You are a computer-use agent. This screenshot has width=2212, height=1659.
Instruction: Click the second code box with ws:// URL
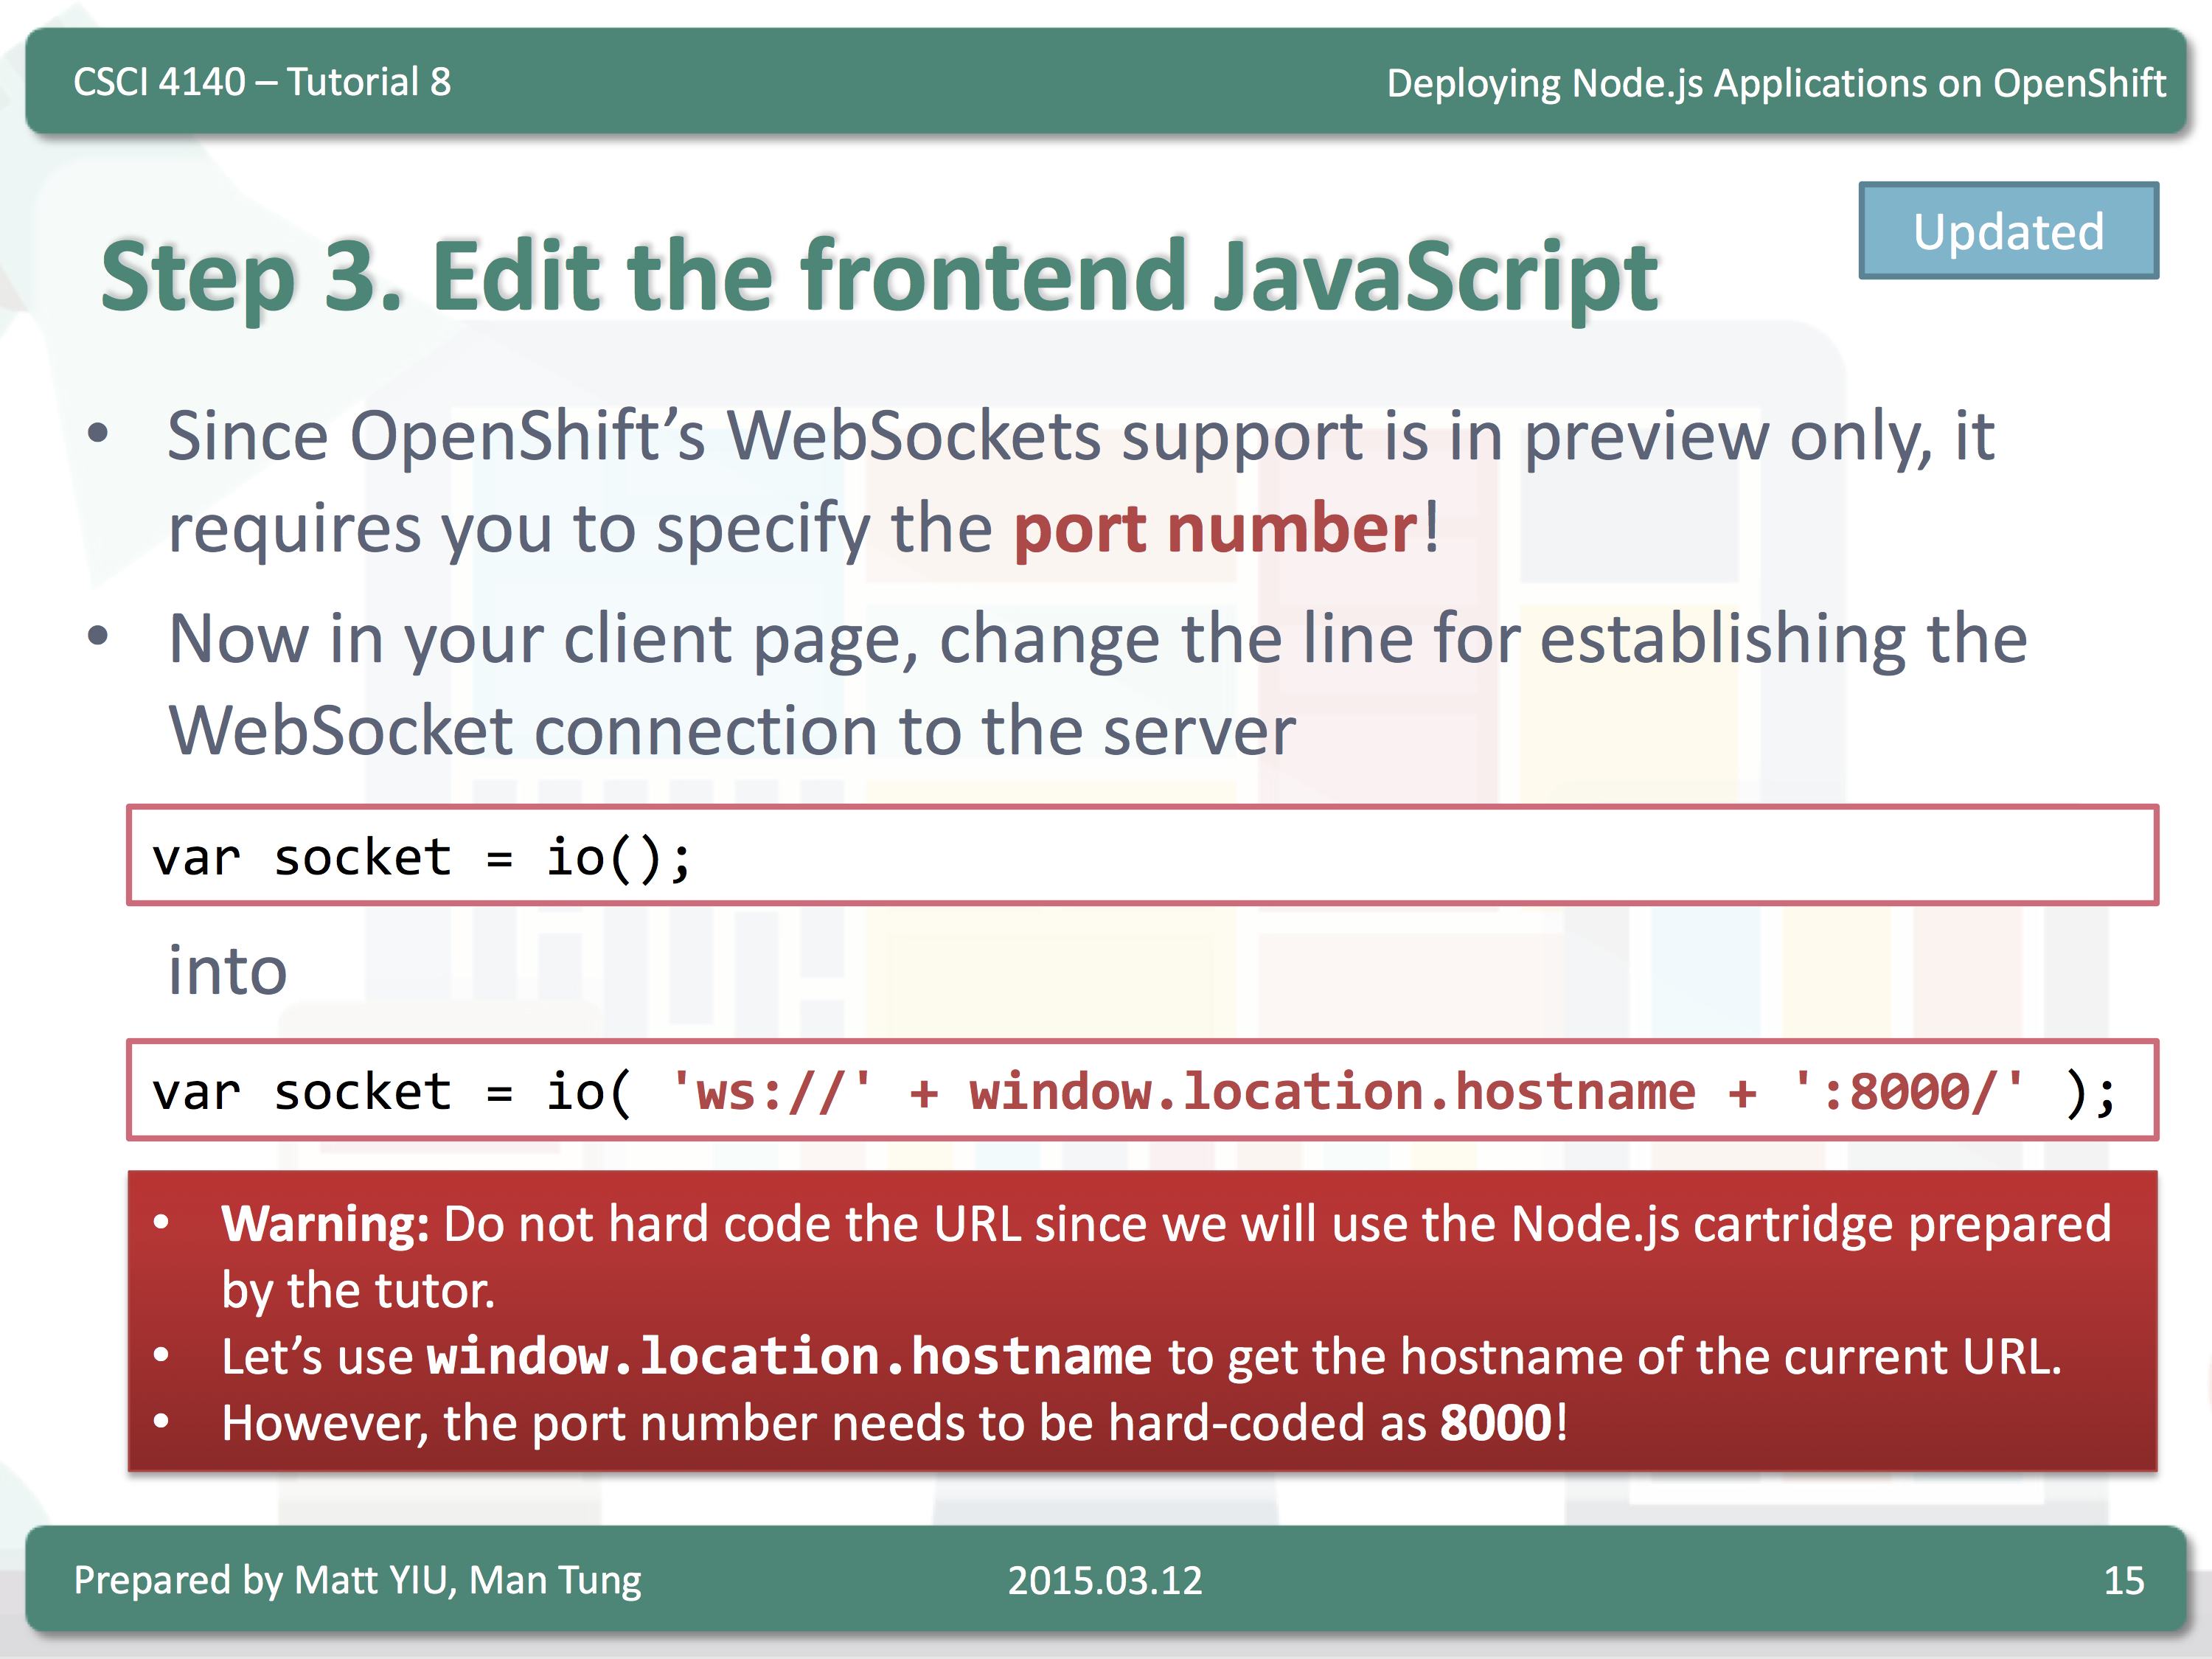1142,1090
